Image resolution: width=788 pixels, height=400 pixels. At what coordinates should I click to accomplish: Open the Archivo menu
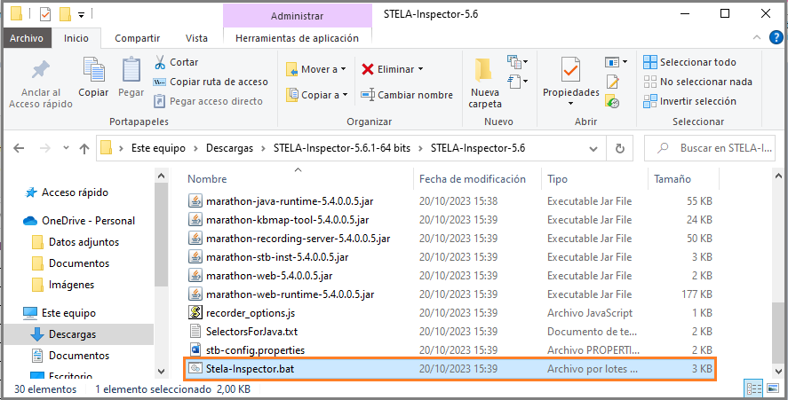tap(27, 38)
